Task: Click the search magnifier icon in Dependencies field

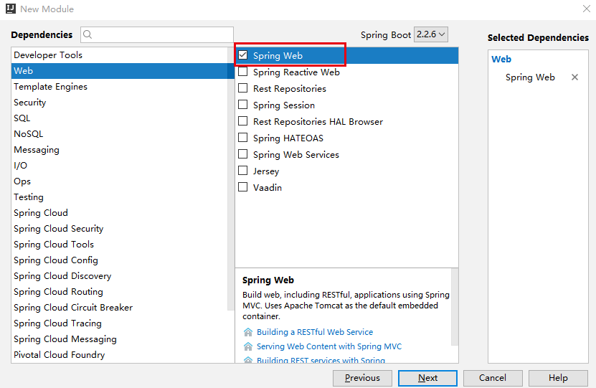Action: point(87,34)
